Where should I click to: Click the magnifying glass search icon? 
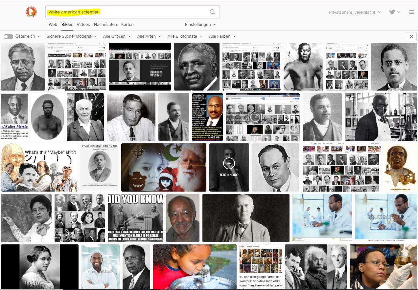213,12
